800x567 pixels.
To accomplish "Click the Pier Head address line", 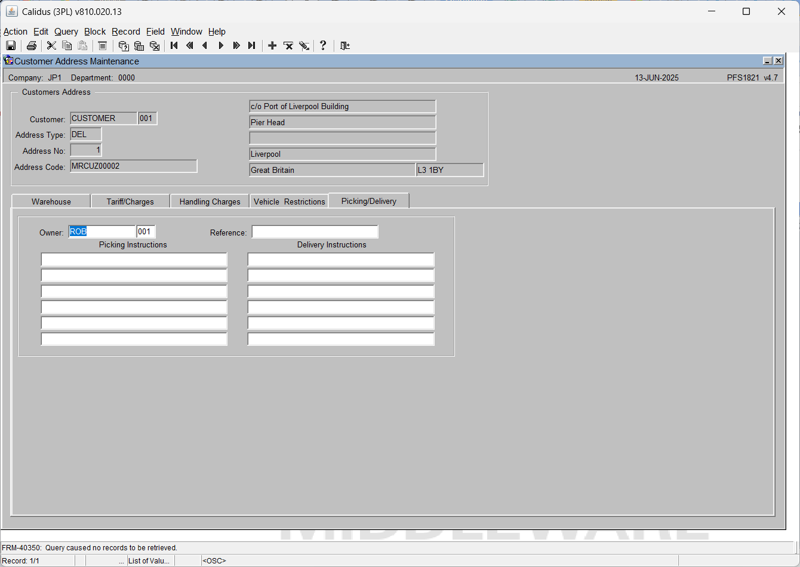I will 343,122.
